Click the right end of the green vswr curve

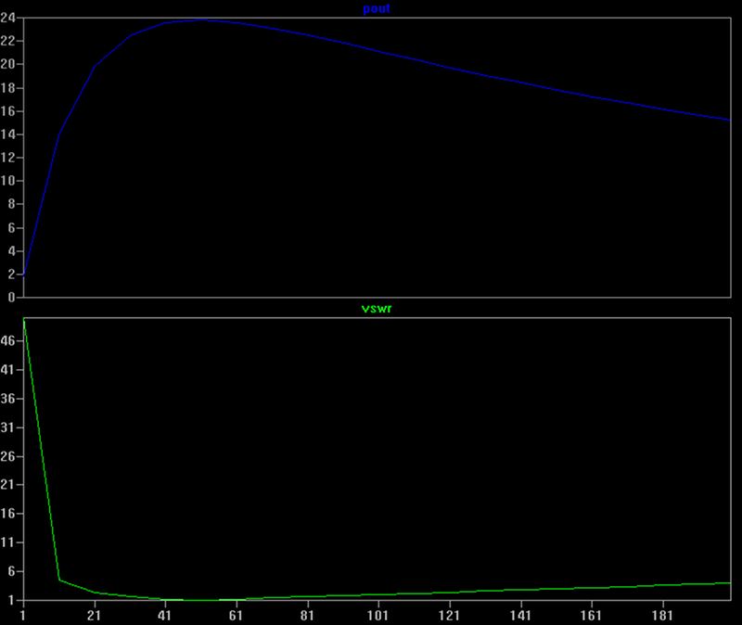click(729, 583)
